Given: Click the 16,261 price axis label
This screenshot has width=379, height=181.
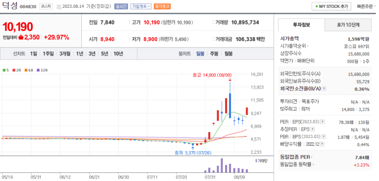Looking at the screenshot, I should click(x=257, y=74).
